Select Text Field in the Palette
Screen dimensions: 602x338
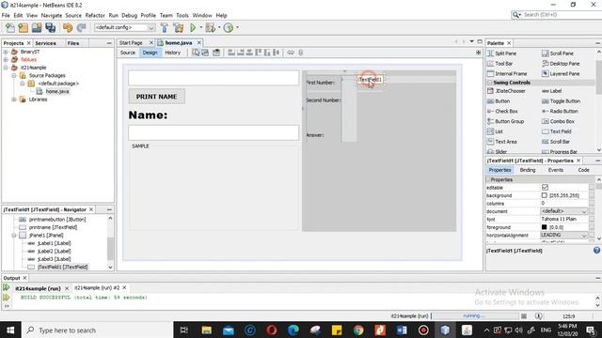557,131
